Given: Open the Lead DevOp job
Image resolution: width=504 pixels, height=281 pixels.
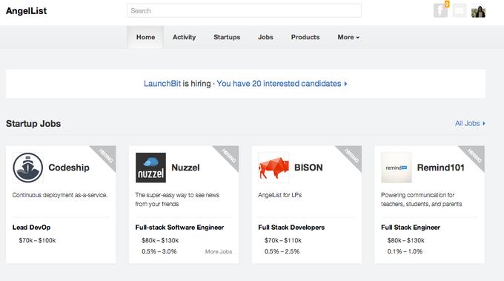Looking at the screenshot, I should [31, 228].
